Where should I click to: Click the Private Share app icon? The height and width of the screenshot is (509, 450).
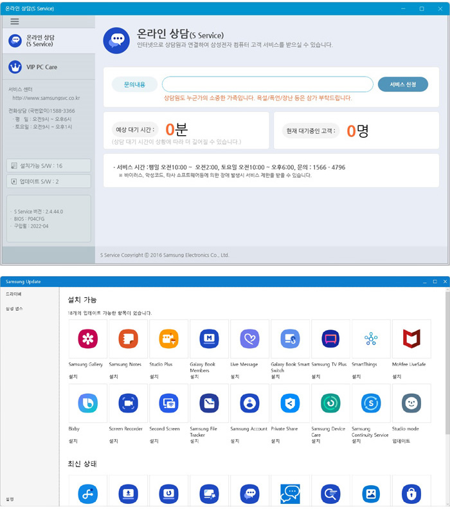(x=290, y=403)
